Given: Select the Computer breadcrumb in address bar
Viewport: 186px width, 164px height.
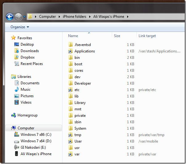Looking at the screenshot, I should click(x=47, y=17).
